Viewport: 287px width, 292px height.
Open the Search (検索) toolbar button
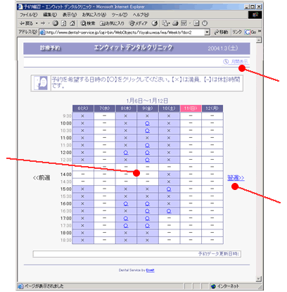click(88, 23)
